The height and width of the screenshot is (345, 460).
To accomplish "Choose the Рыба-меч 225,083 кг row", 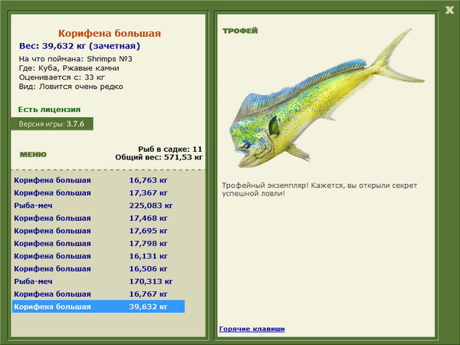I will pyautogui.click(x=98, y=205).
